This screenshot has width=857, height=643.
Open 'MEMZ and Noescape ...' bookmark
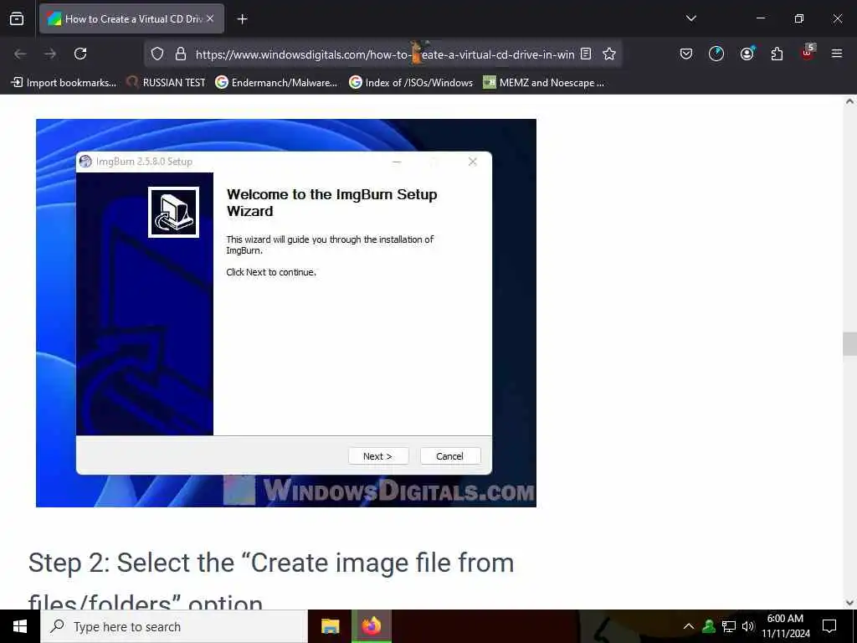click(544, 83)
